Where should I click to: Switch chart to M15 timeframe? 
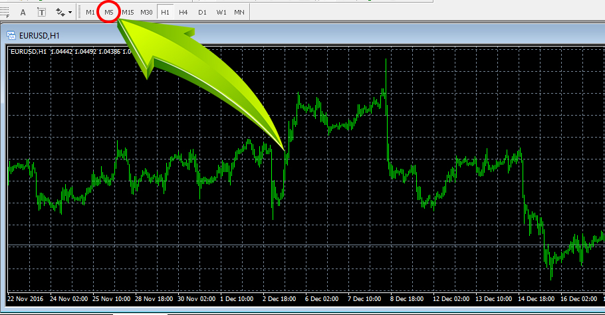(x=128, y=13)
